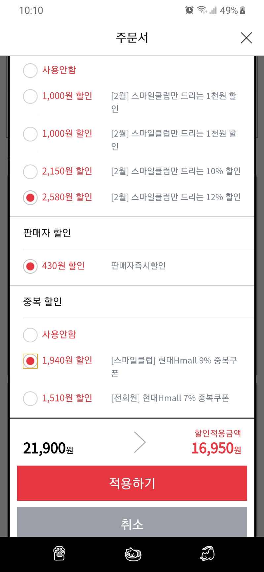
Task: Select top 사용안함 coupon radio button
Action: pos(30,70)
